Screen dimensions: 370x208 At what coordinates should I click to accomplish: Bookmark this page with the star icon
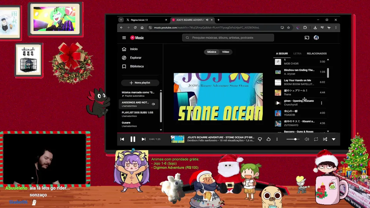point(288,27)
